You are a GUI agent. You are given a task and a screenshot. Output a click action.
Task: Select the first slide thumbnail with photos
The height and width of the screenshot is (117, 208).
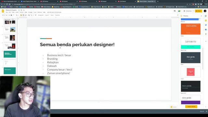click(x=9, y=21)
